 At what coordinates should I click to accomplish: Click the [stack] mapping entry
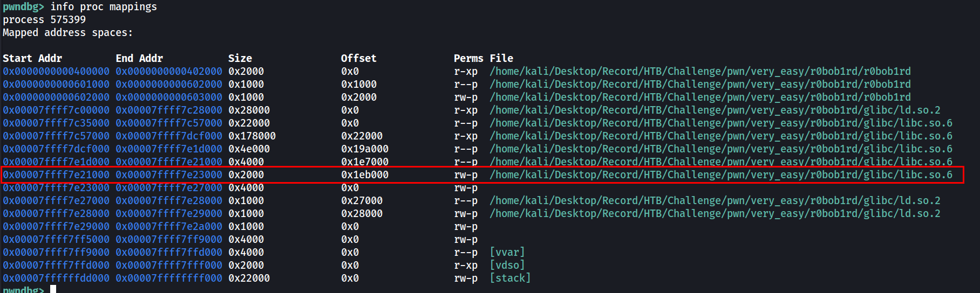[x=510, y=278]
